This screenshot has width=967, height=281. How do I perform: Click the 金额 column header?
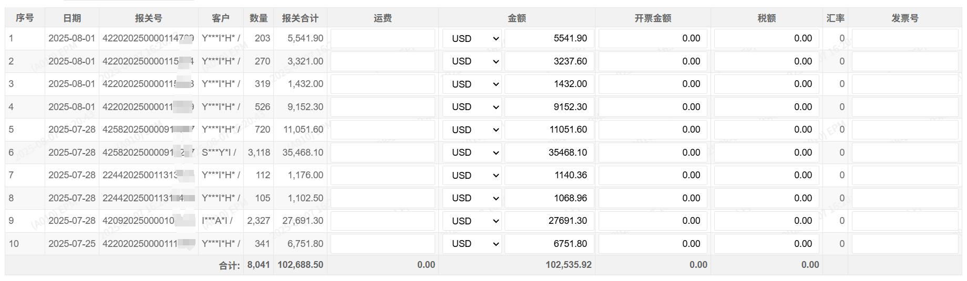(517, 18)
